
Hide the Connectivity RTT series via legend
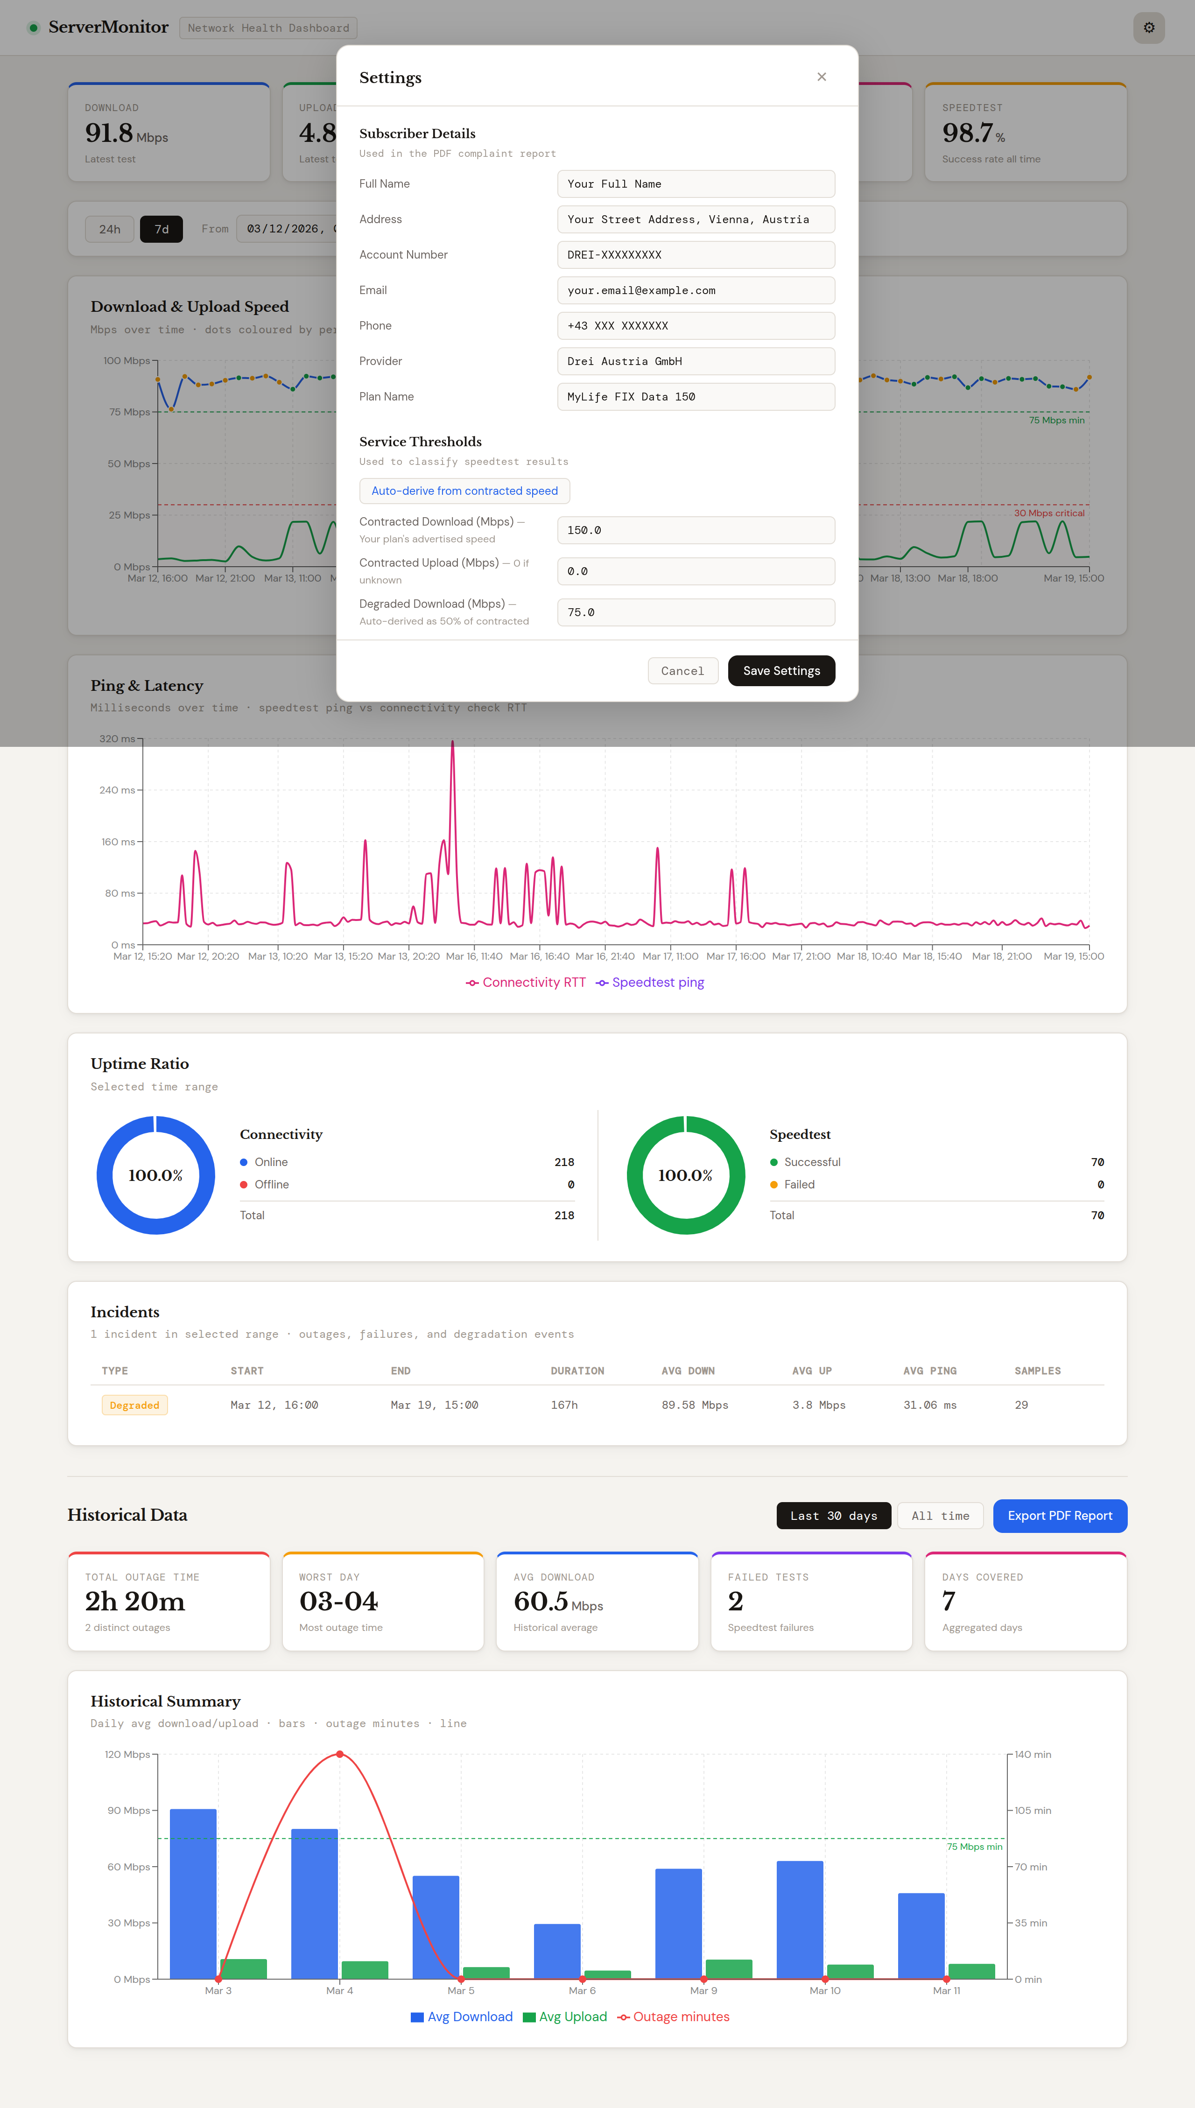pyautogui.click(x=525, y=982)
